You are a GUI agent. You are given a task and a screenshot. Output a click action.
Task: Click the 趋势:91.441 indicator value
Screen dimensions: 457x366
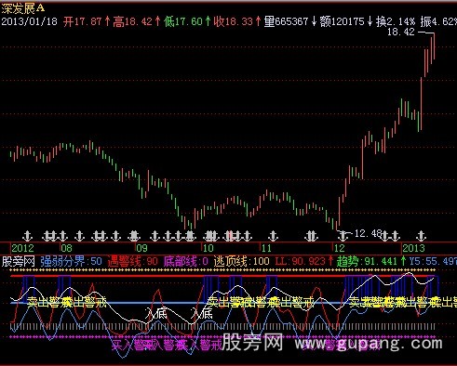(x=367, y=261)
